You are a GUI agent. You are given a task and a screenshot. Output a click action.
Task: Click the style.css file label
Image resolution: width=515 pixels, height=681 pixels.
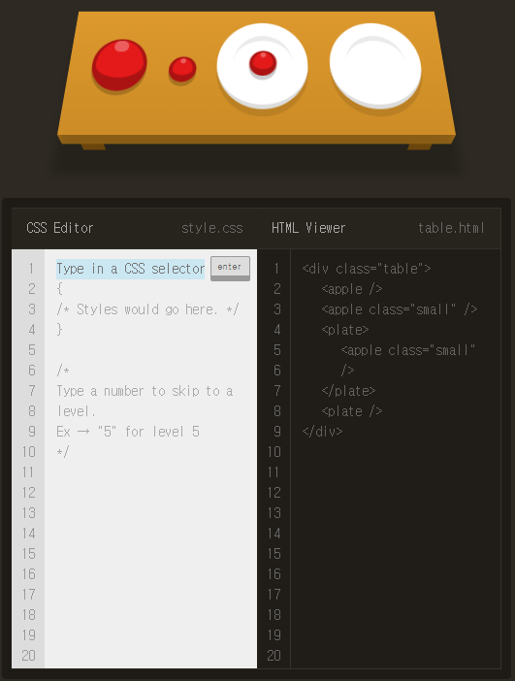point(211,228)
